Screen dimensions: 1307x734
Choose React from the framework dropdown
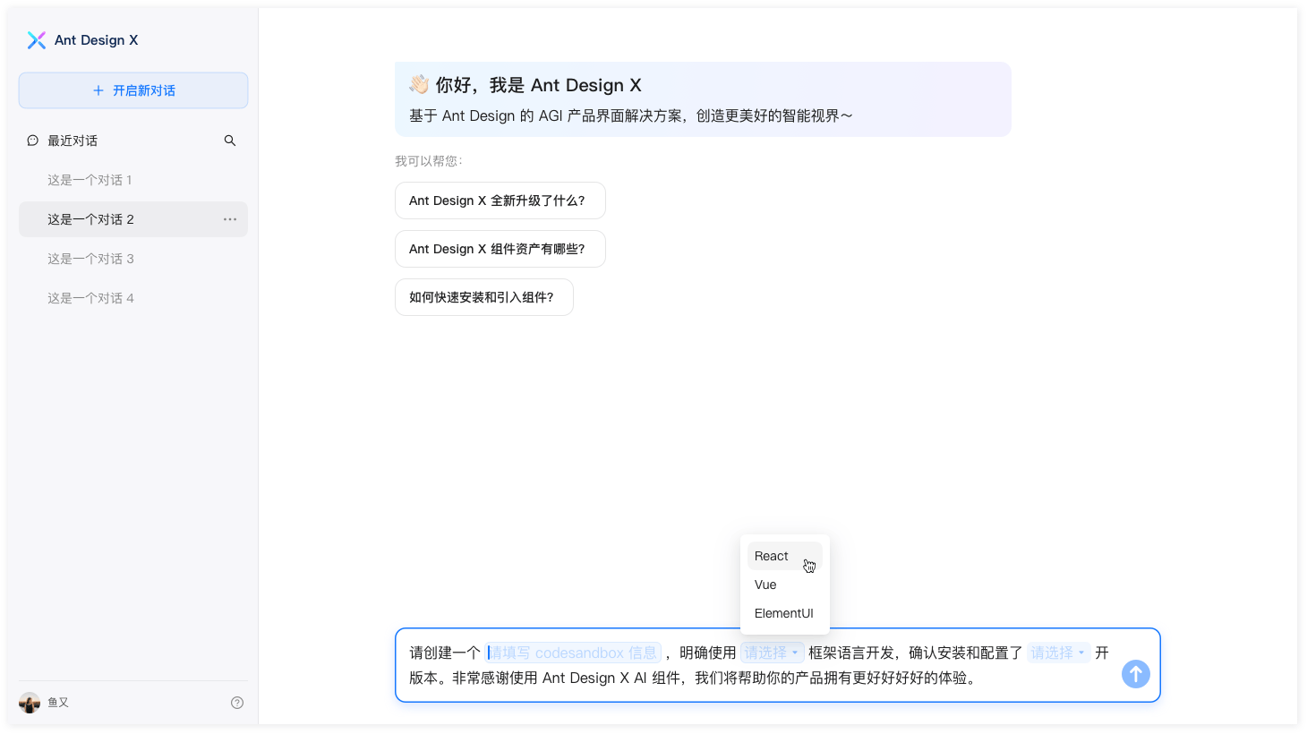click(785, 556)
